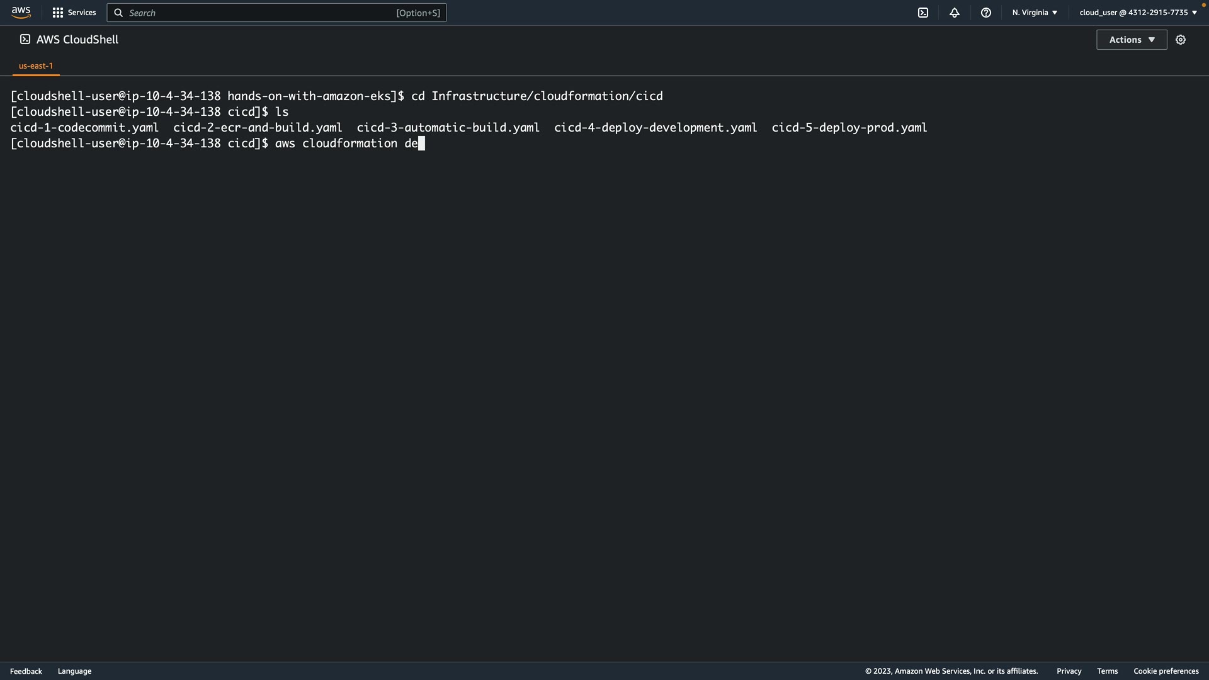Open the Privacy link
The width and height of the screenshot is (1209, 680).
click(x=1069, y=671)
